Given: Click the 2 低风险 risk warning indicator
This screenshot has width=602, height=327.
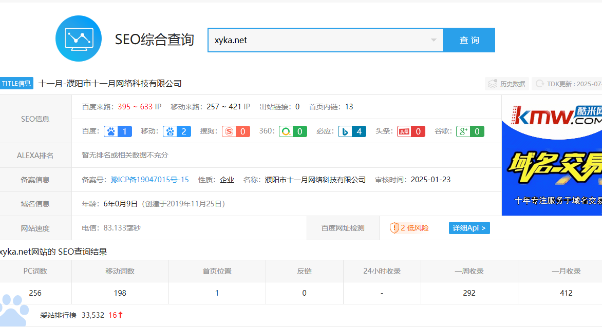Looking at the screenshot, I should 408,227.
